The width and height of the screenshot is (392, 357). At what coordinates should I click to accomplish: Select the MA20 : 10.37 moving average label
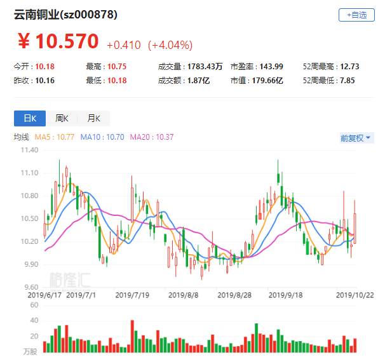152,137
